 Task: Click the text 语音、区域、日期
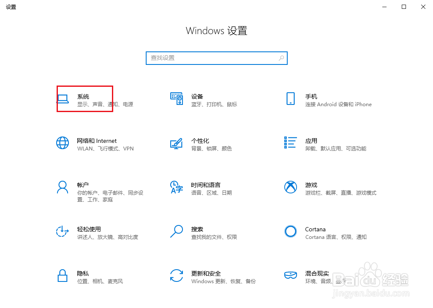(212, 193)
